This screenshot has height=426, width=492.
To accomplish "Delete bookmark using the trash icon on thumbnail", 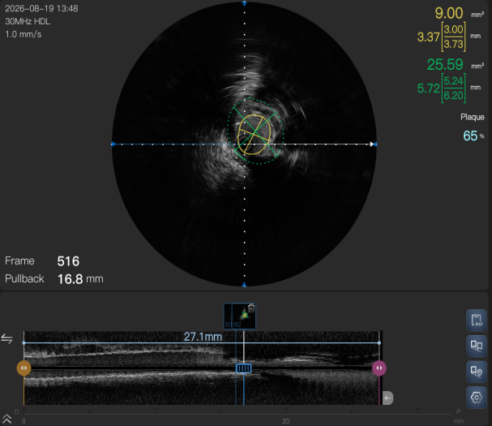I will click(251, 308).
